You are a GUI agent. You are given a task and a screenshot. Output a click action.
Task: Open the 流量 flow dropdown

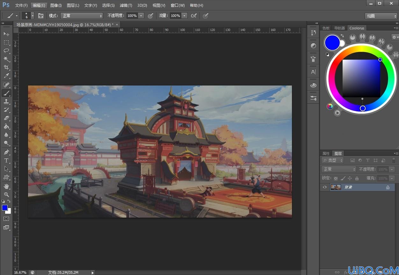pos(184,16)
